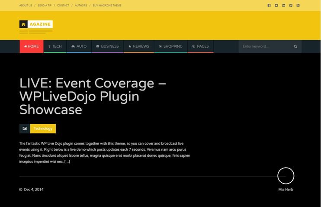Click the Mia Herb author name
Screen dimensions: 321x207
(x=286, y=190)
